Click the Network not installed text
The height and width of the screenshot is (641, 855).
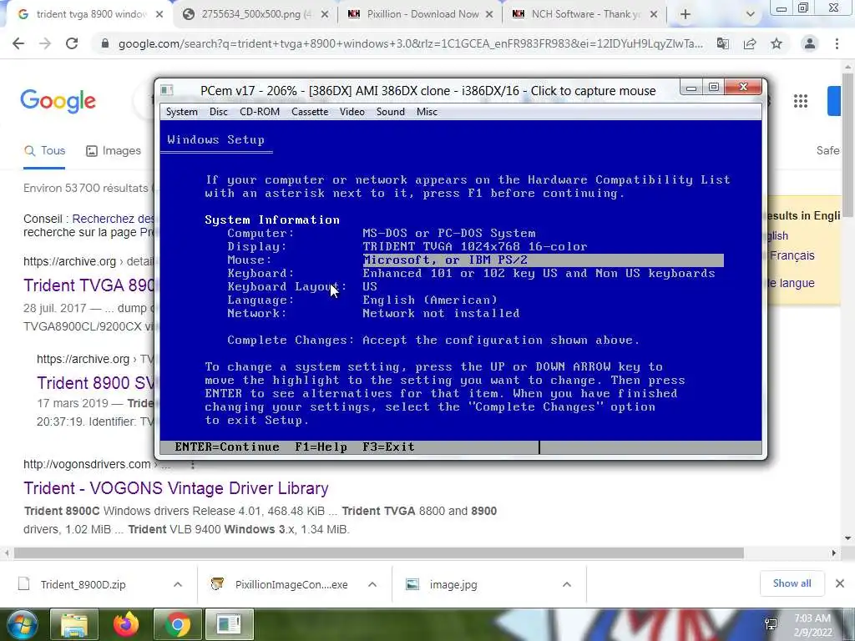tap(441, 314)
